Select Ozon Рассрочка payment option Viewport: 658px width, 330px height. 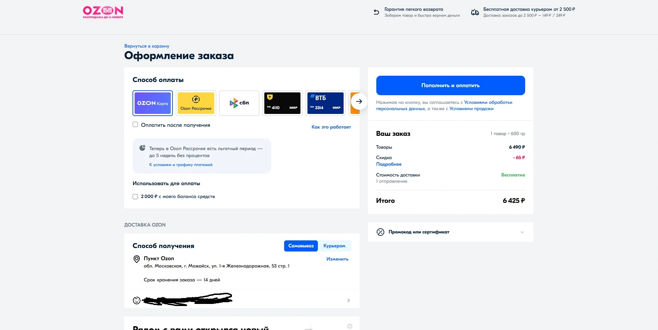click(196, 103)
